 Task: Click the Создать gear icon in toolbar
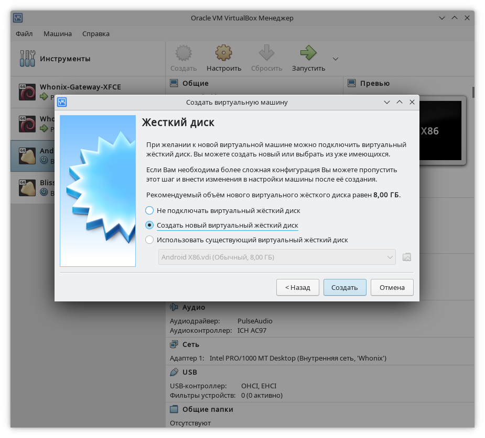183,53
